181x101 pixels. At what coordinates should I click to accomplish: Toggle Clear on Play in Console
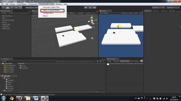coord(125,61)
